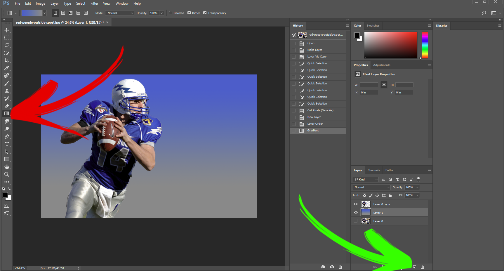
Task: Open the Select menu
Action: (81, 4)
